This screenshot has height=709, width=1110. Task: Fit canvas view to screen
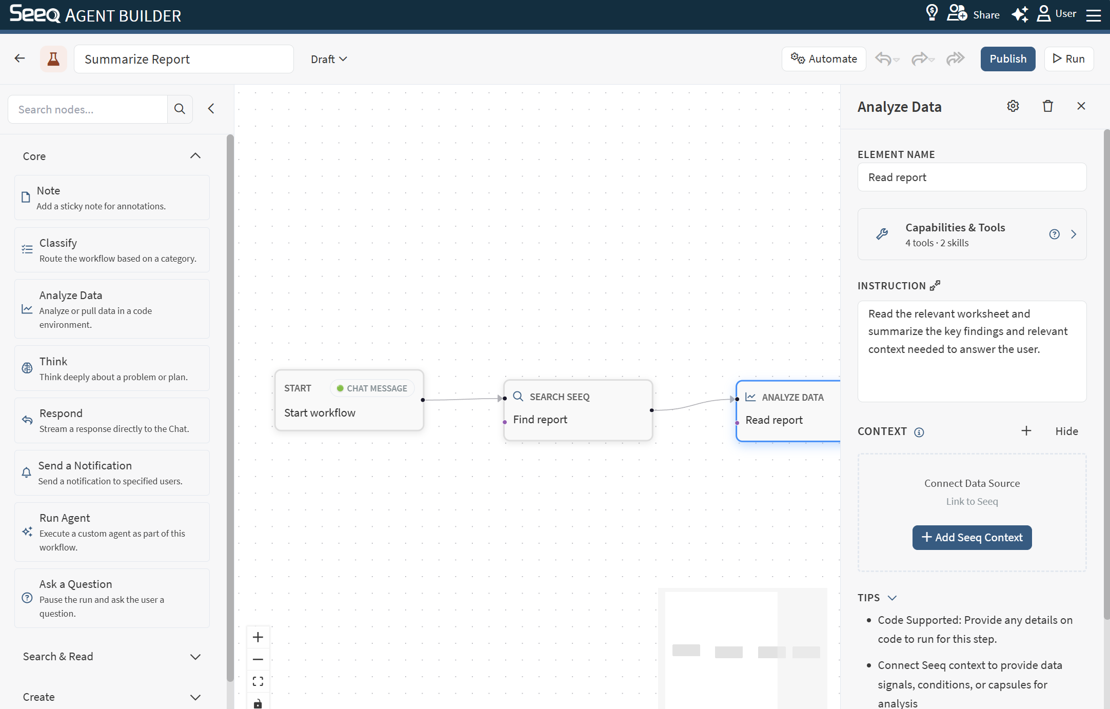[x=258, y=681]
